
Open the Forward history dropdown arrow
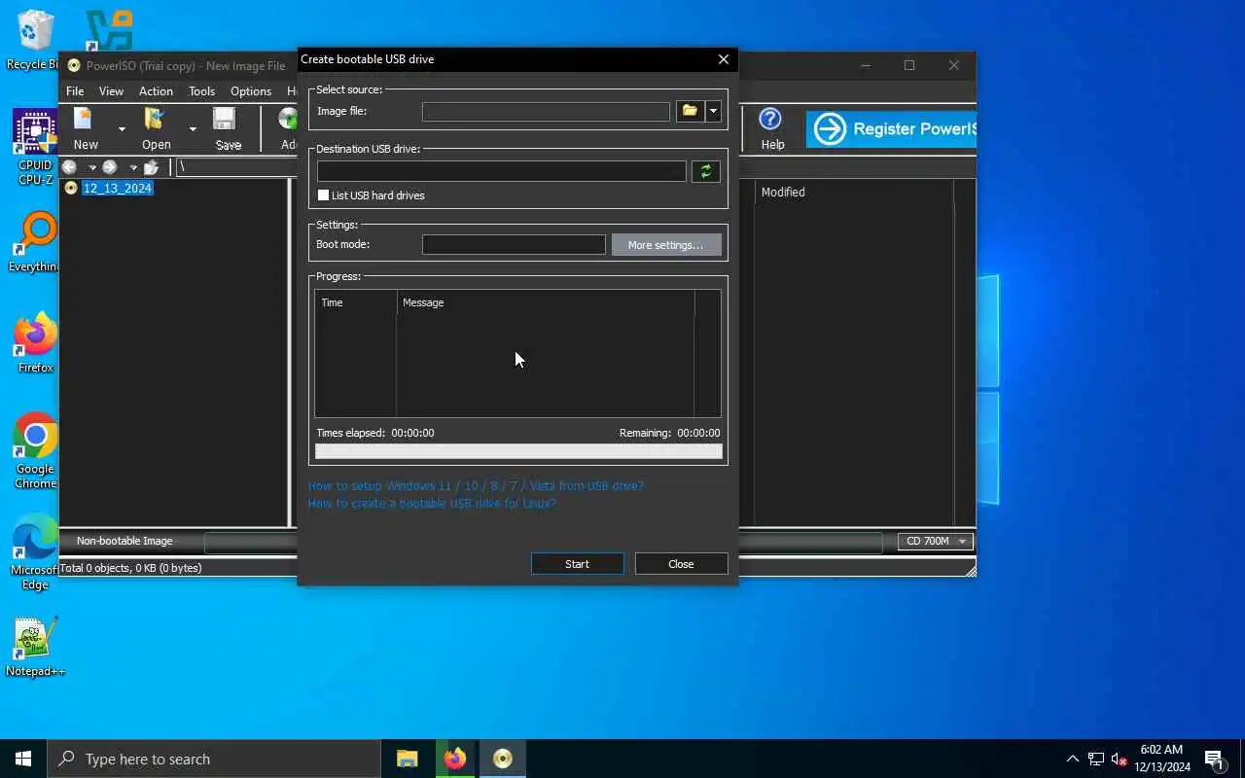pyautogui.click(x=133, y=168)
